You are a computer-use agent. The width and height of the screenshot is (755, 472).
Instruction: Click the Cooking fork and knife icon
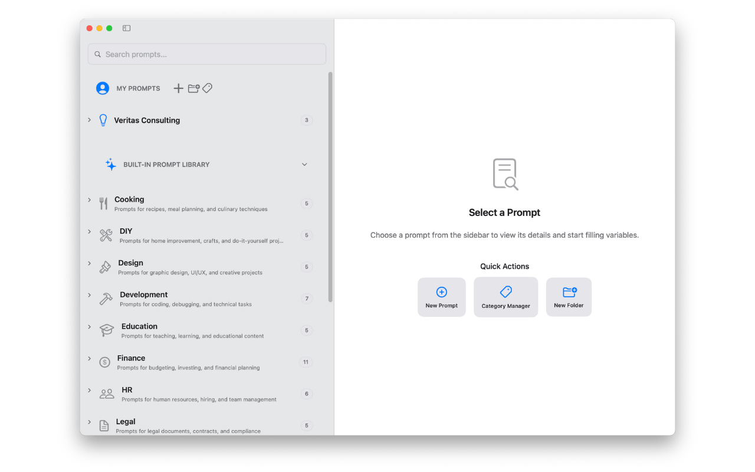coord(104,204)
